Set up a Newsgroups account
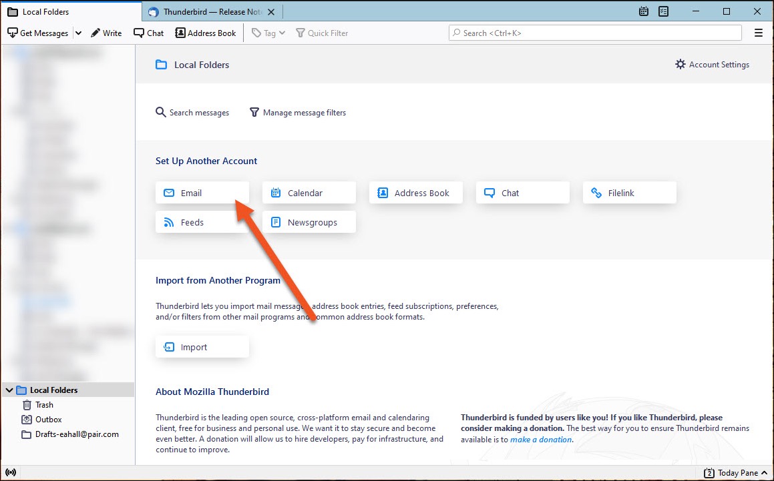The height and width of the screenshot is (481, 774). tap(309, 223)
